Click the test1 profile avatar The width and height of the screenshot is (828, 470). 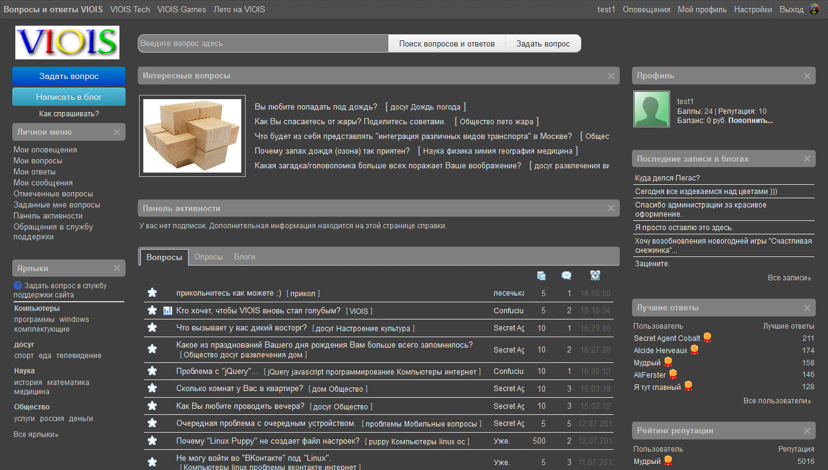pyautogui.click(x=652, y=109)
